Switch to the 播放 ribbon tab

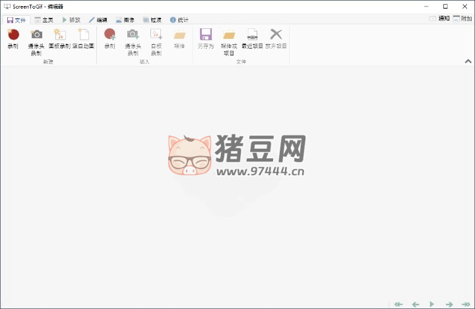pyautogui.click(x=71, y=20)
